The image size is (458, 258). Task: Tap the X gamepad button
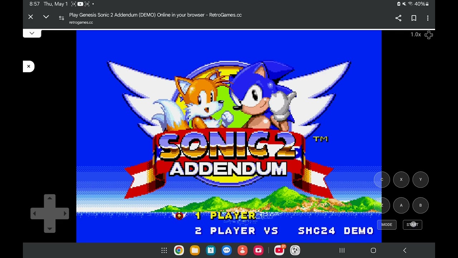coord(401,180)
